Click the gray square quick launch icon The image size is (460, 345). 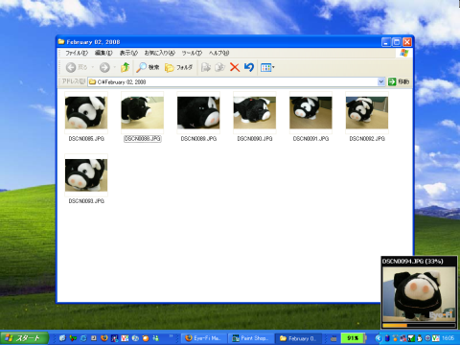point(94,338)
